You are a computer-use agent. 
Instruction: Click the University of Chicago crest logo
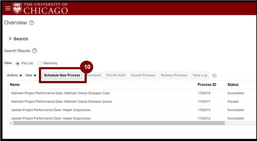point(17,8)
